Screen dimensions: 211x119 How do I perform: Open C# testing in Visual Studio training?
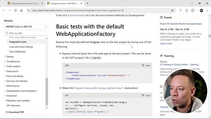[x=179, y=64]
